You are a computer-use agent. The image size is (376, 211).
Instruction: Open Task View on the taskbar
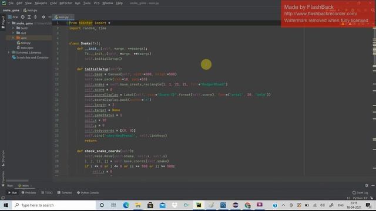pos(113,205)
